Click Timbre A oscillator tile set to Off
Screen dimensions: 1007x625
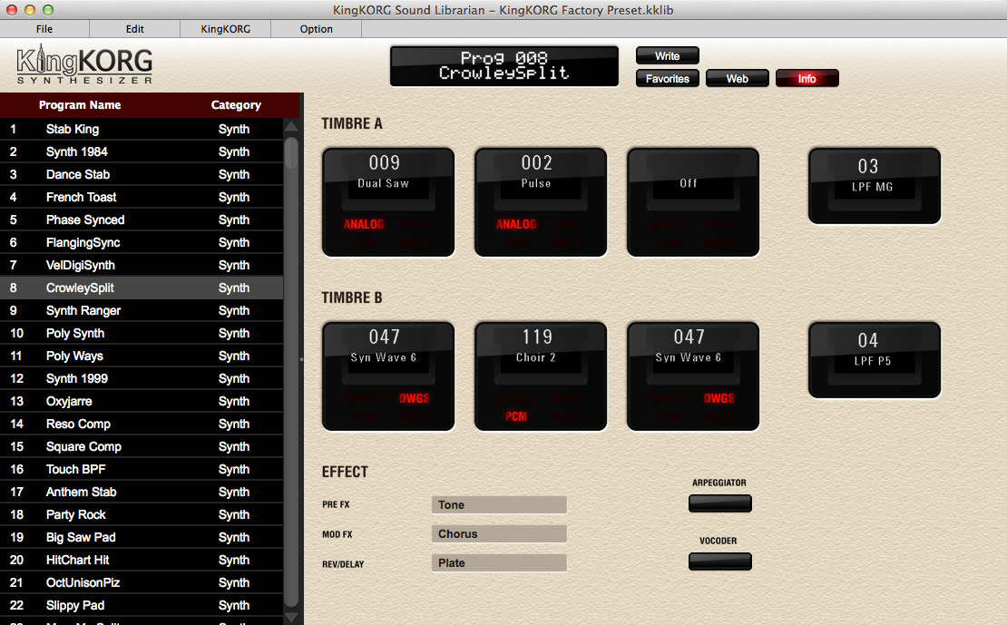point(692,201)
